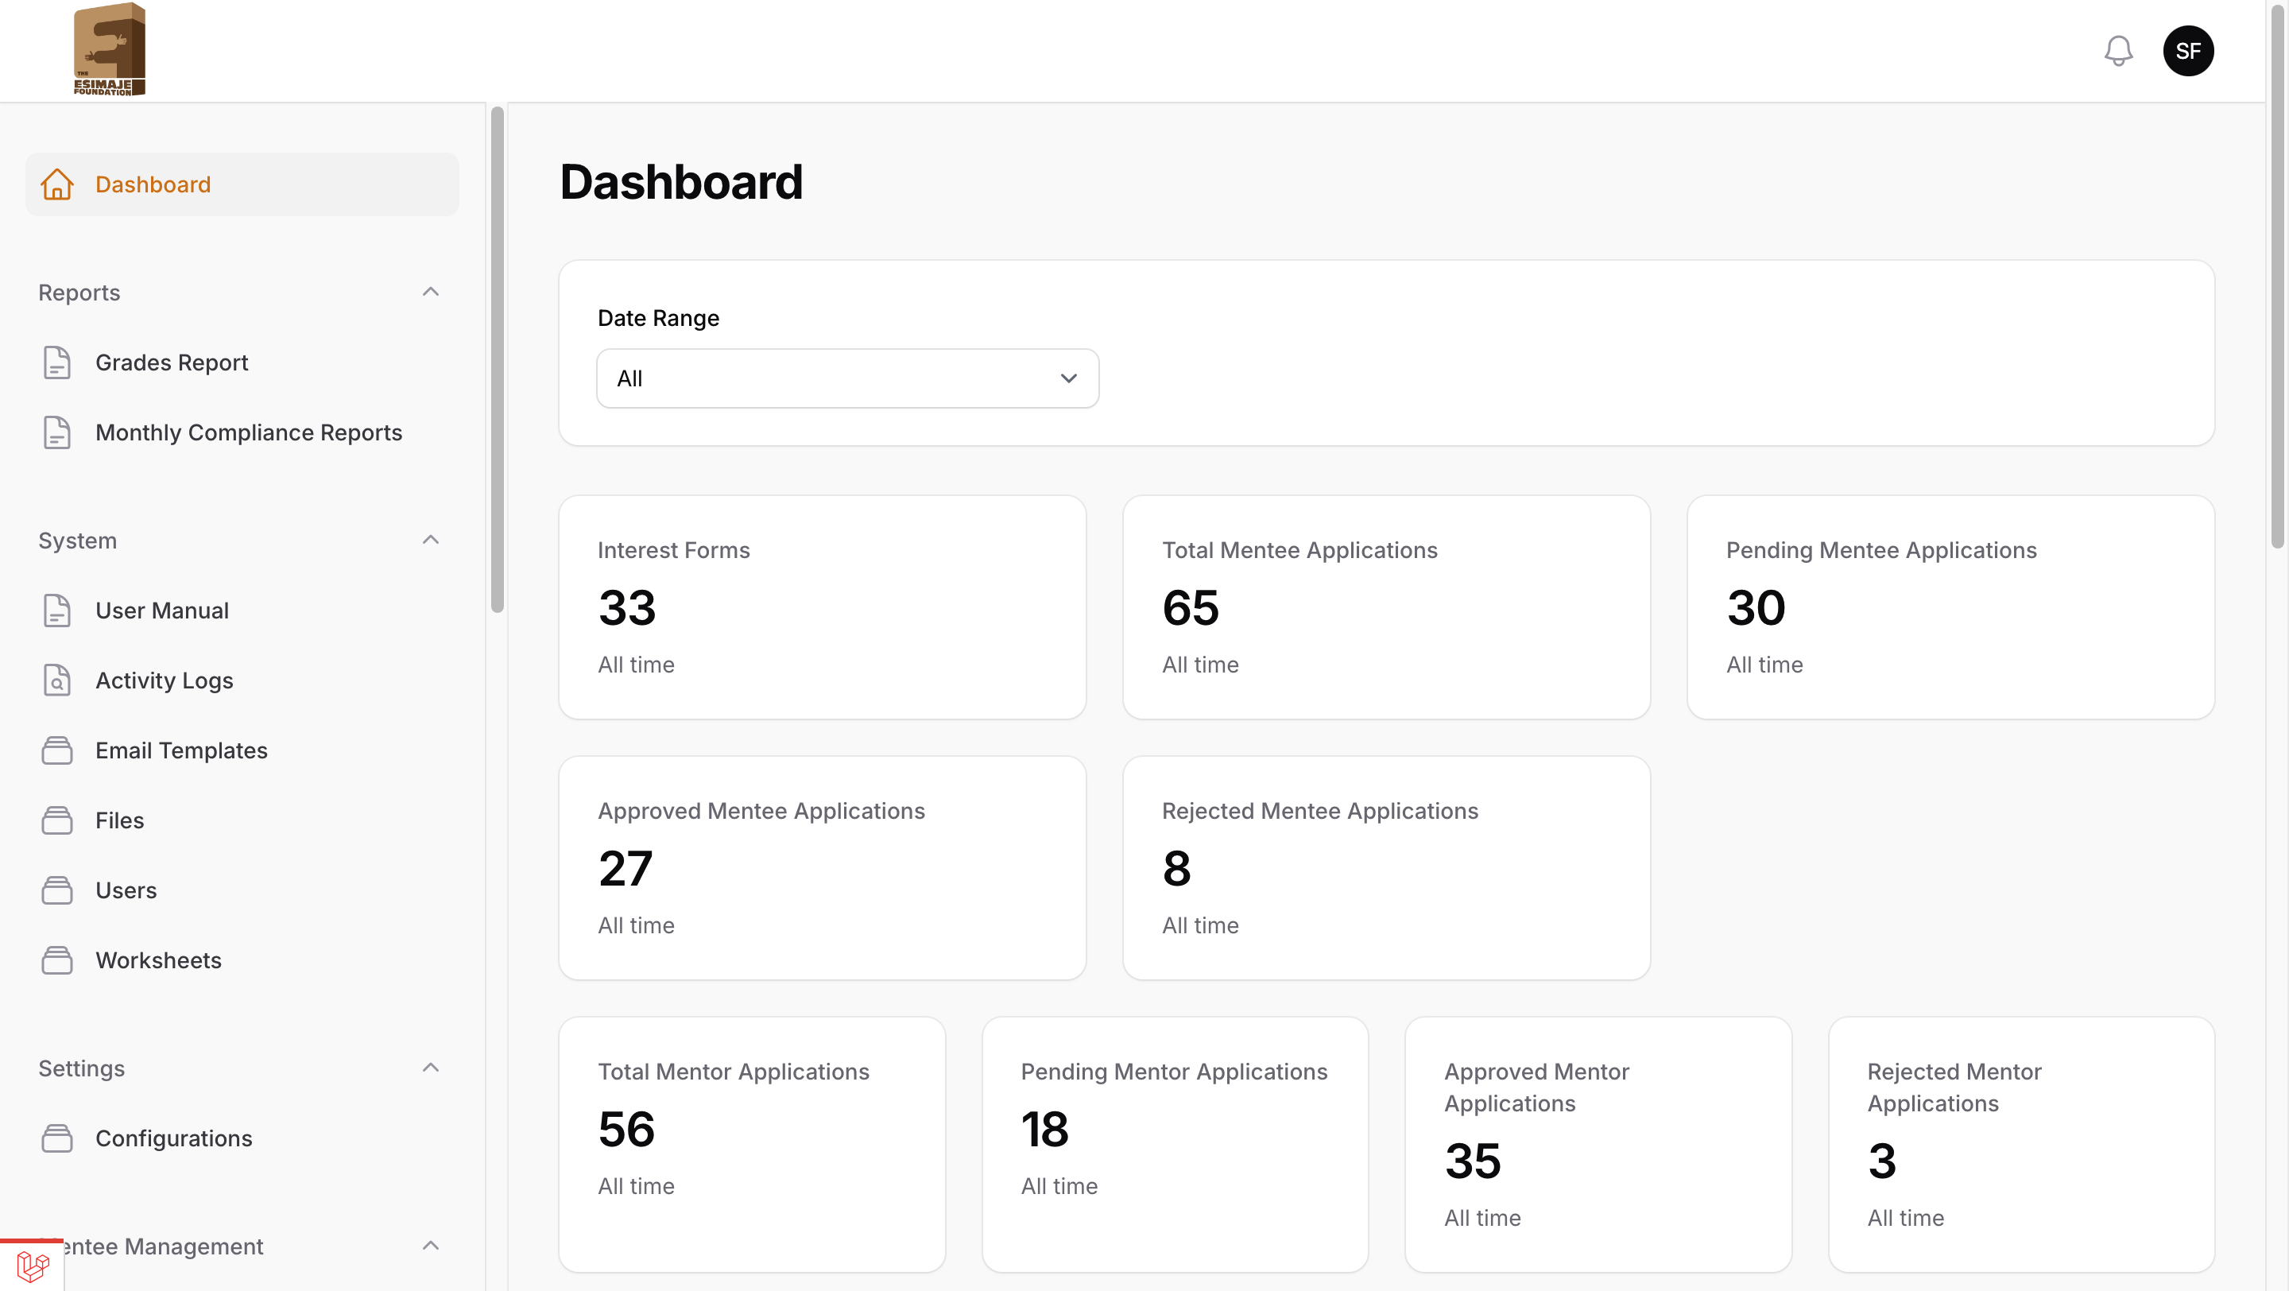2289x1291 pixels.
Task: Select the Grades Report document icon
Action: (x=57, y=362)
